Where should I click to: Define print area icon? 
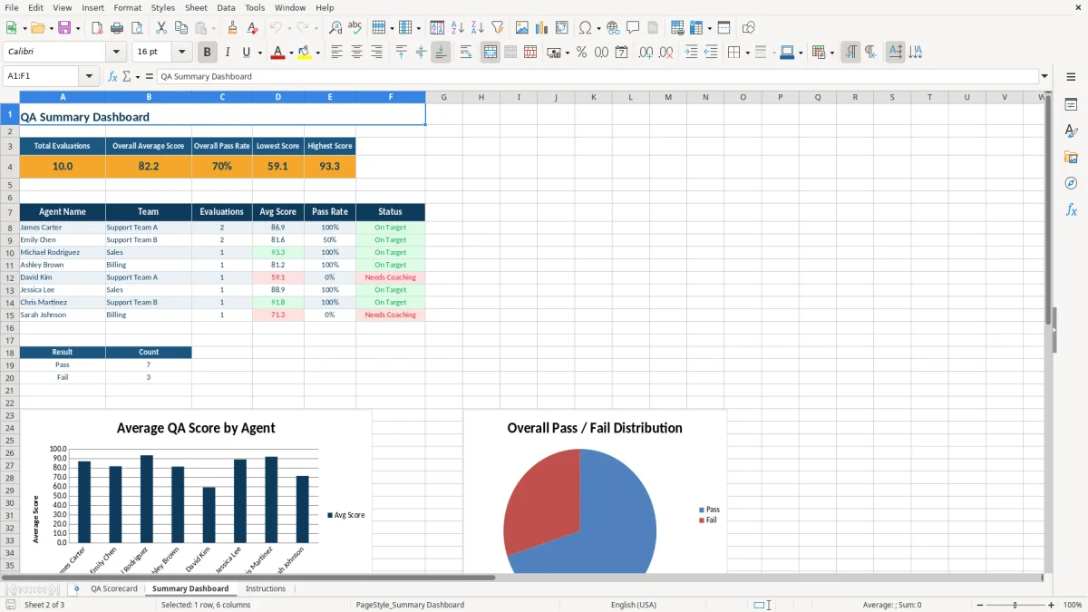coord(676,28)
